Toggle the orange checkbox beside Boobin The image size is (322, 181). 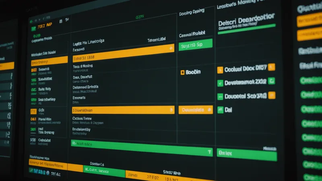click(x=182, y=72)
